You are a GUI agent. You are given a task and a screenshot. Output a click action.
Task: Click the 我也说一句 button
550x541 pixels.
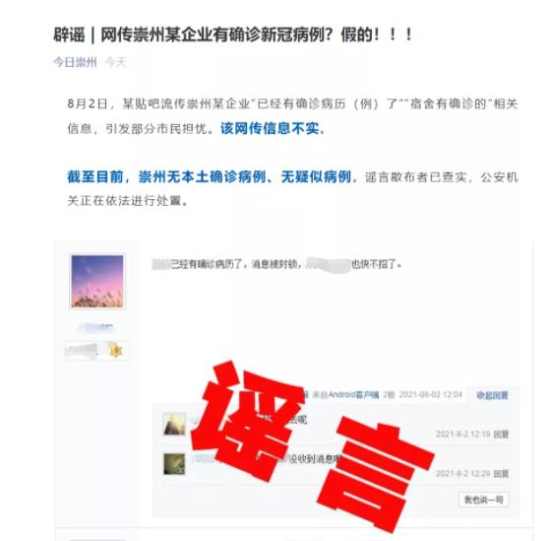(x=484, y=500)
